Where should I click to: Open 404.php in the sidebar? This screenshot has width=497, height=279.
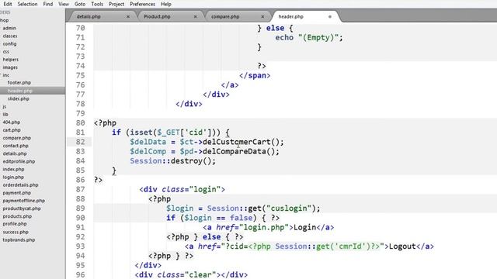[12, 122]
